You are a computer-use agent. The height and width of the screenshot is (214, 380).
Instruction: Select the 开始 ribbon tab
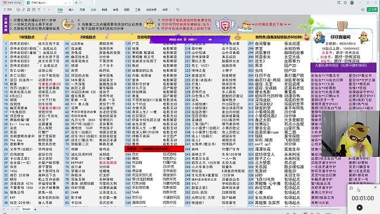click(x=60, y=10)
